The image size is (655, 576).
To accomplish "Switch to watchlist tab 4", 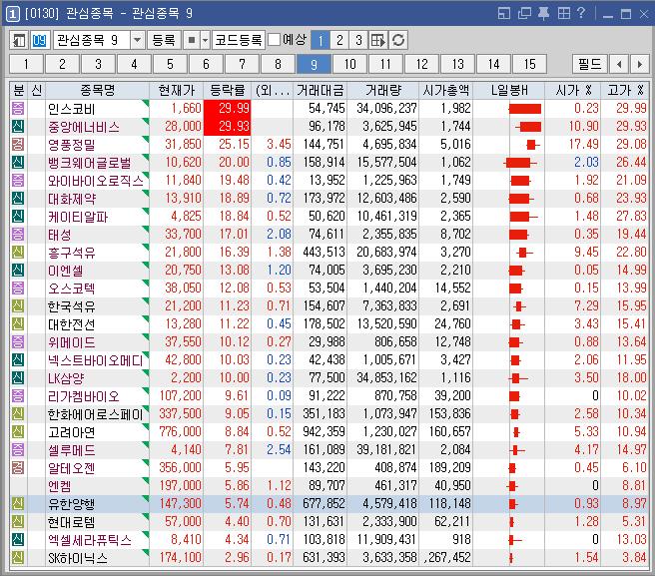I will point(134,64).
